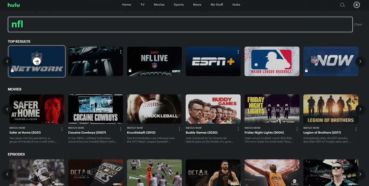Viewport: 369px width, 186px height.
Task: Open the Dallas Cowboys player episode thumbnail
Action: tap(37, 173)
